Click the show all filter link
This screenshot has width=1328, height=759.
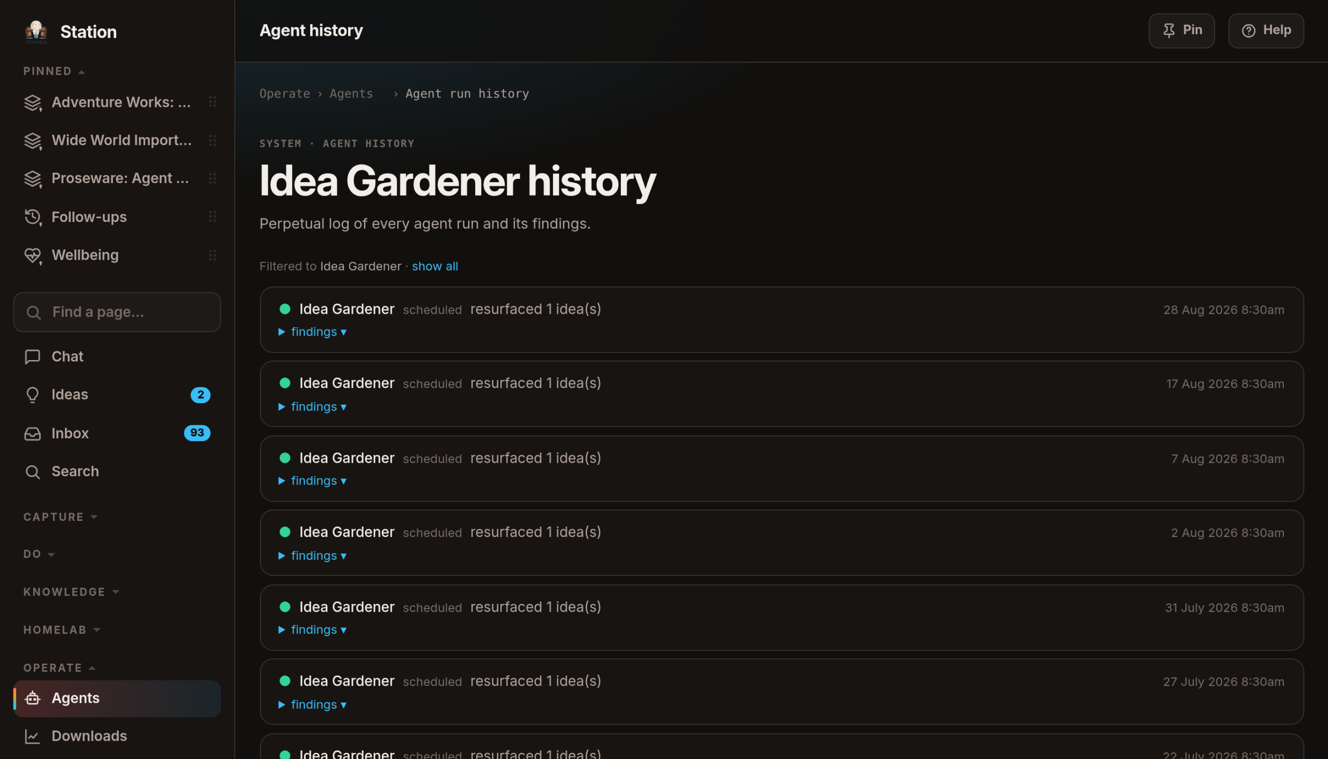point(435,266)
